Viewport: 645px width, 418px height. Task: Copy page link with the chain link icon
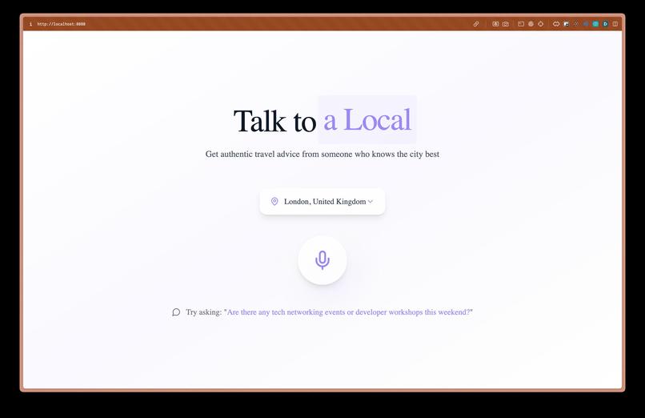coord(476,24)
